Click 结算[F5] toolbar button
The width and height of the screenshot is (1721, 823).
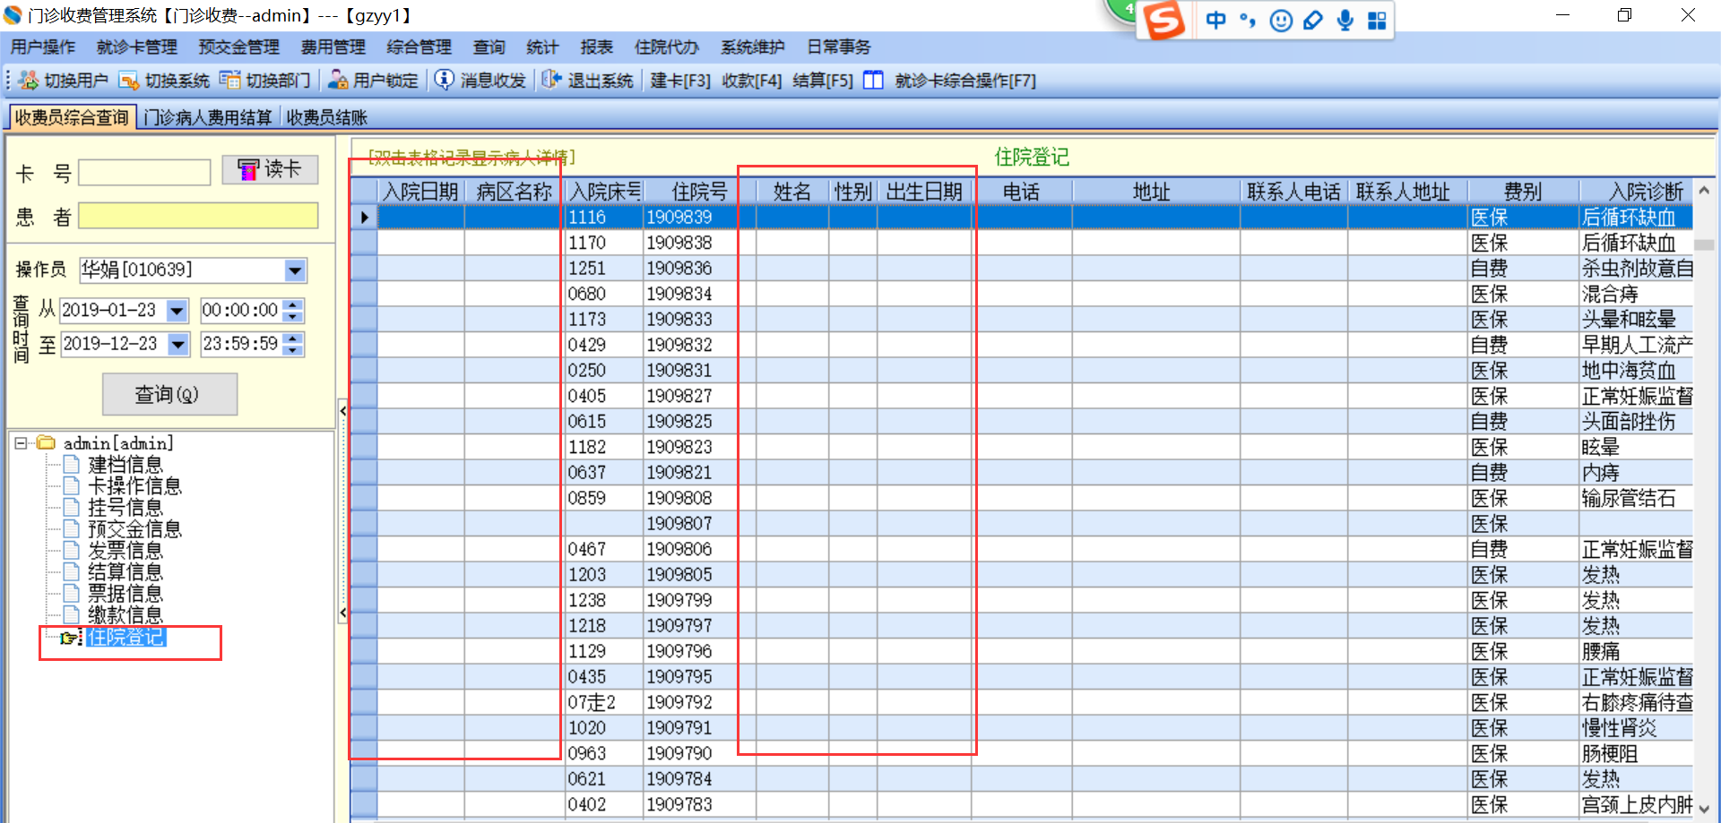click(x=823, y=81)
